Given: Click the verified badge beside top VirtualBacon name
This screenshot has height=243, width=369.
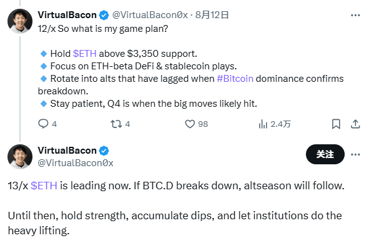Looking at the screenshot, I should (104, 16).
